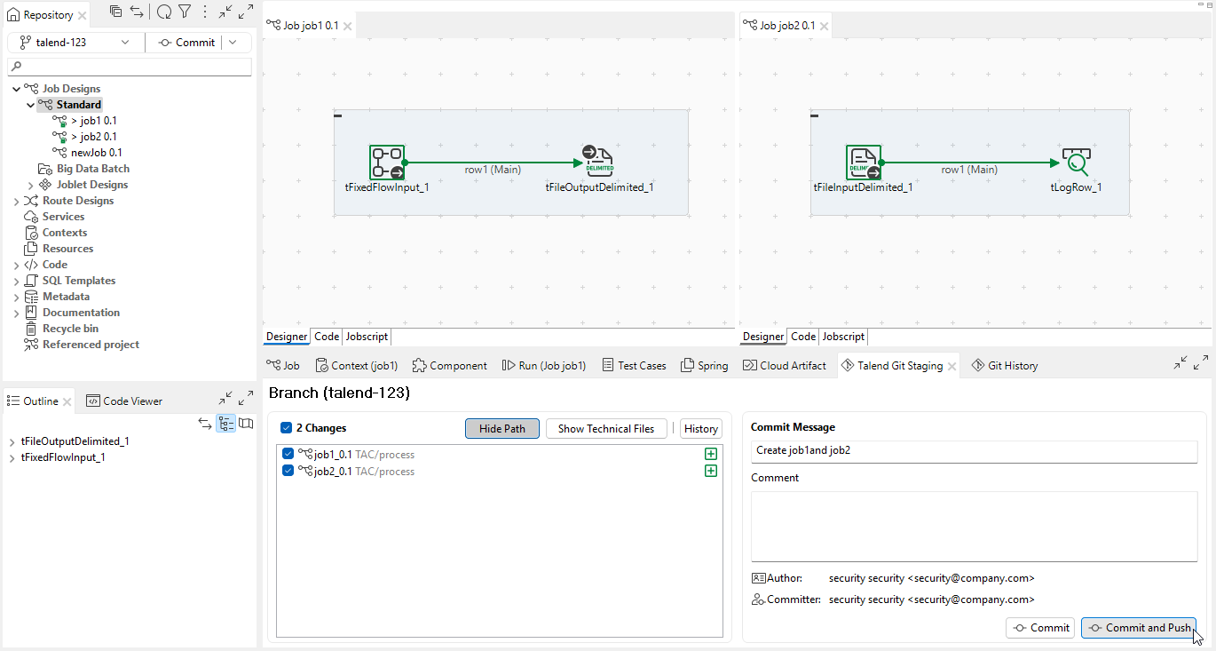Open the Repository filter settings

coord(186,12)
